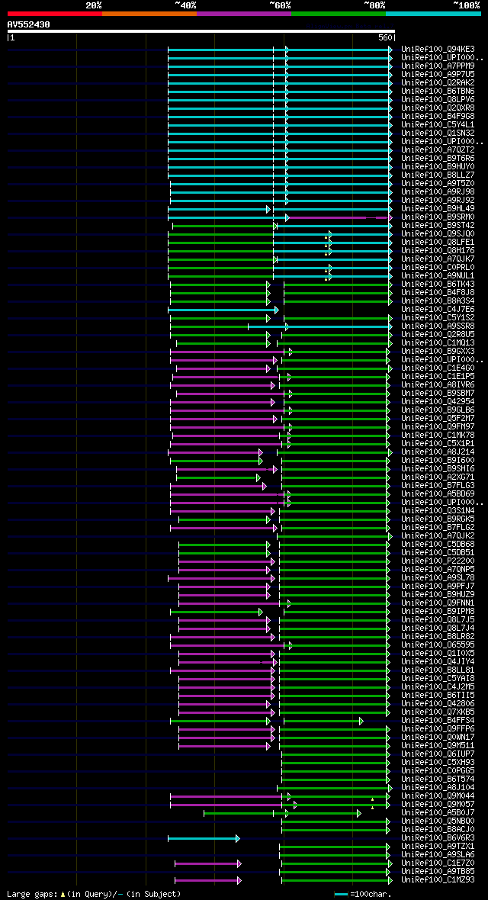Select hit UniRef100_B6TBN6
This screenshot has height=900, width=488.
[438, 92]
